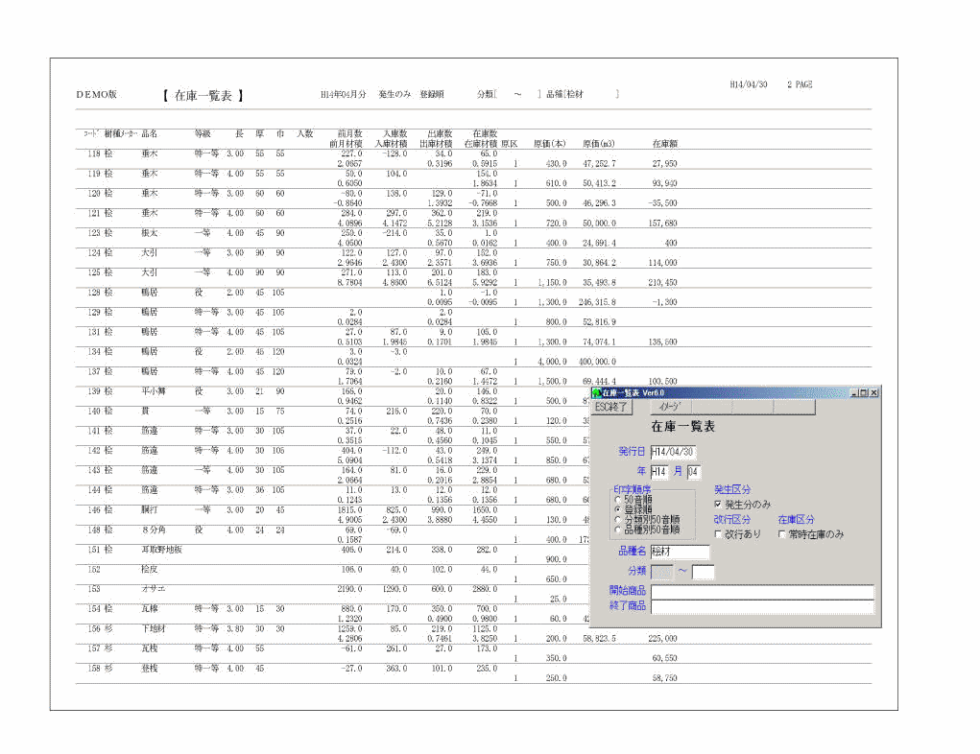Click the 年 field showing H14
The image size is (980, 754).
coord(658,472)
